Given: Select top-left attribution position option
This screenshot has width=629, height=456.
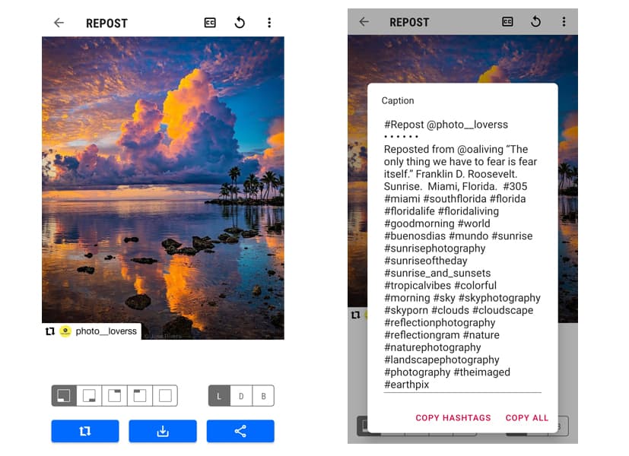Looking at the screenshot, I should point(140,395).
